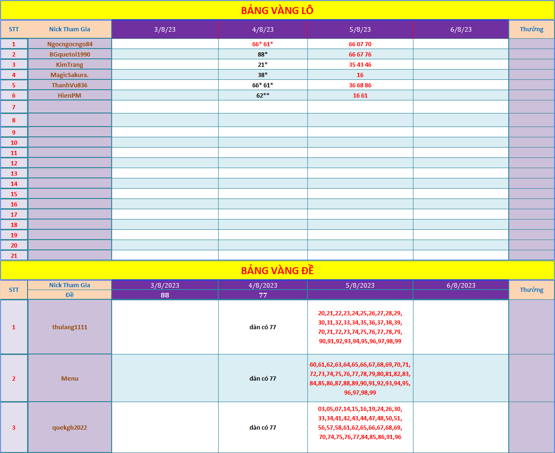The height and width of the screenshot is (453, 555).
Task: Select the cell with 35 43 46
Action: coord(360,64)
